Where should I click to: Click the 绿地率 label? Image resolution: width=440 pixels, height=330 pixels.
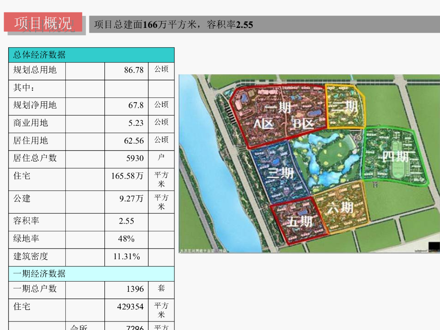(x=26, y=239)
